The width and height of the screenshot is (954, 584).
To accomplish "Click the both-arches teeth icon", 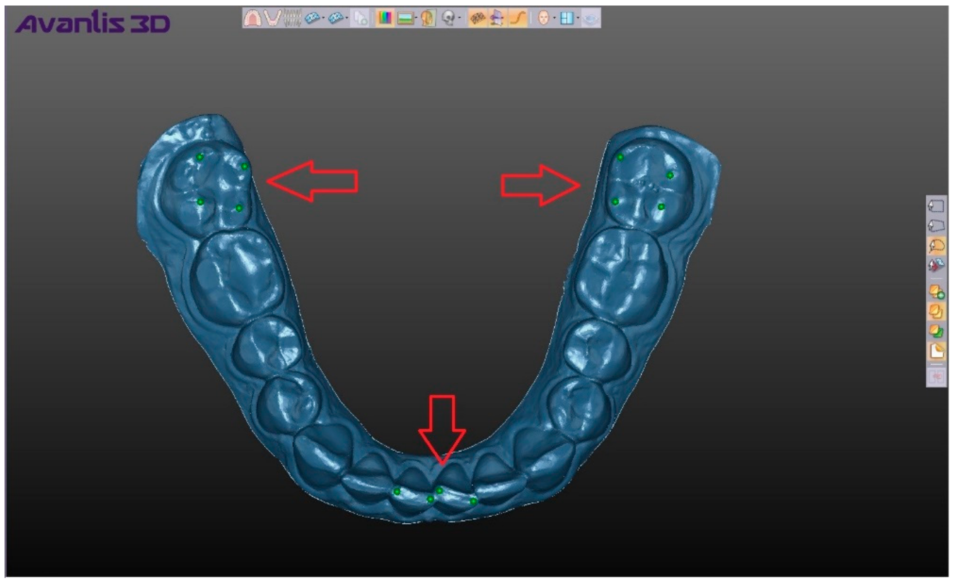I will point(292,18).
